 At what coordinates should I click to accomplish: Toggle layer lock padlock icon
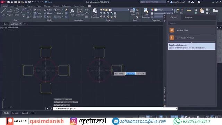coord(106,10)
